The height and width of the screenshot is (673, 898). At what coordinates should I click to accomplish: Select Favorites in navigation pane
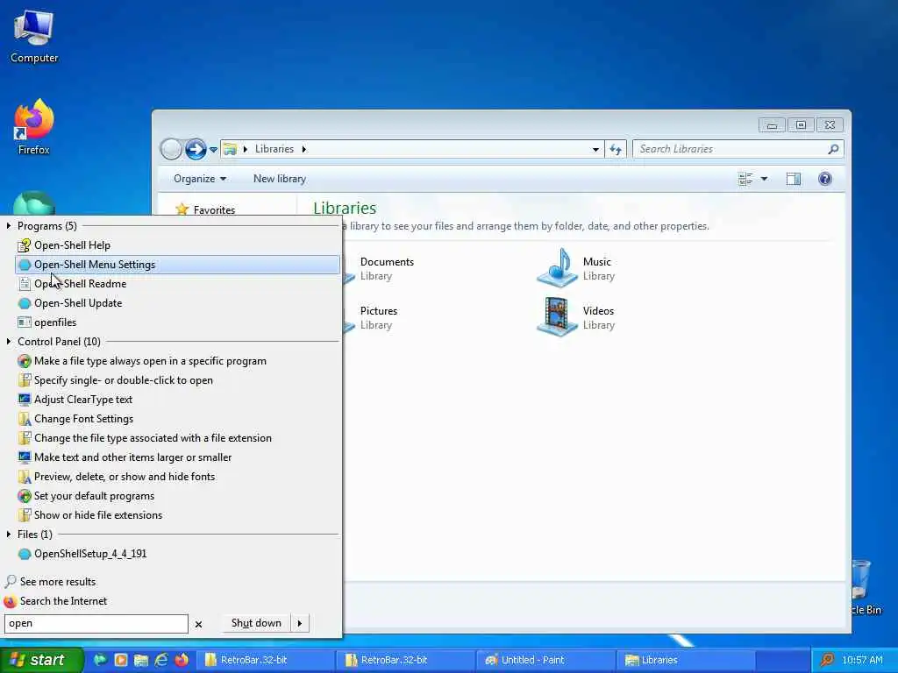214,210
